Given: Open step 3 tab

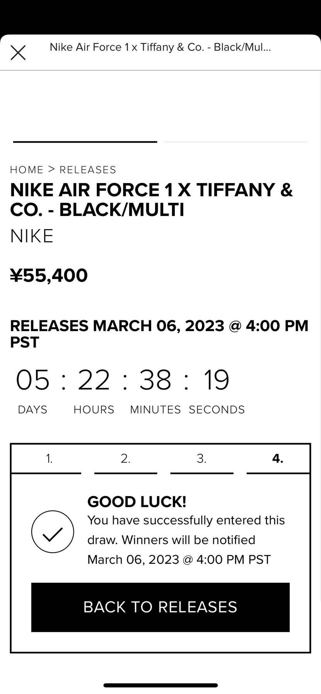Looking at the screenshot, I should tap(201, 459).
